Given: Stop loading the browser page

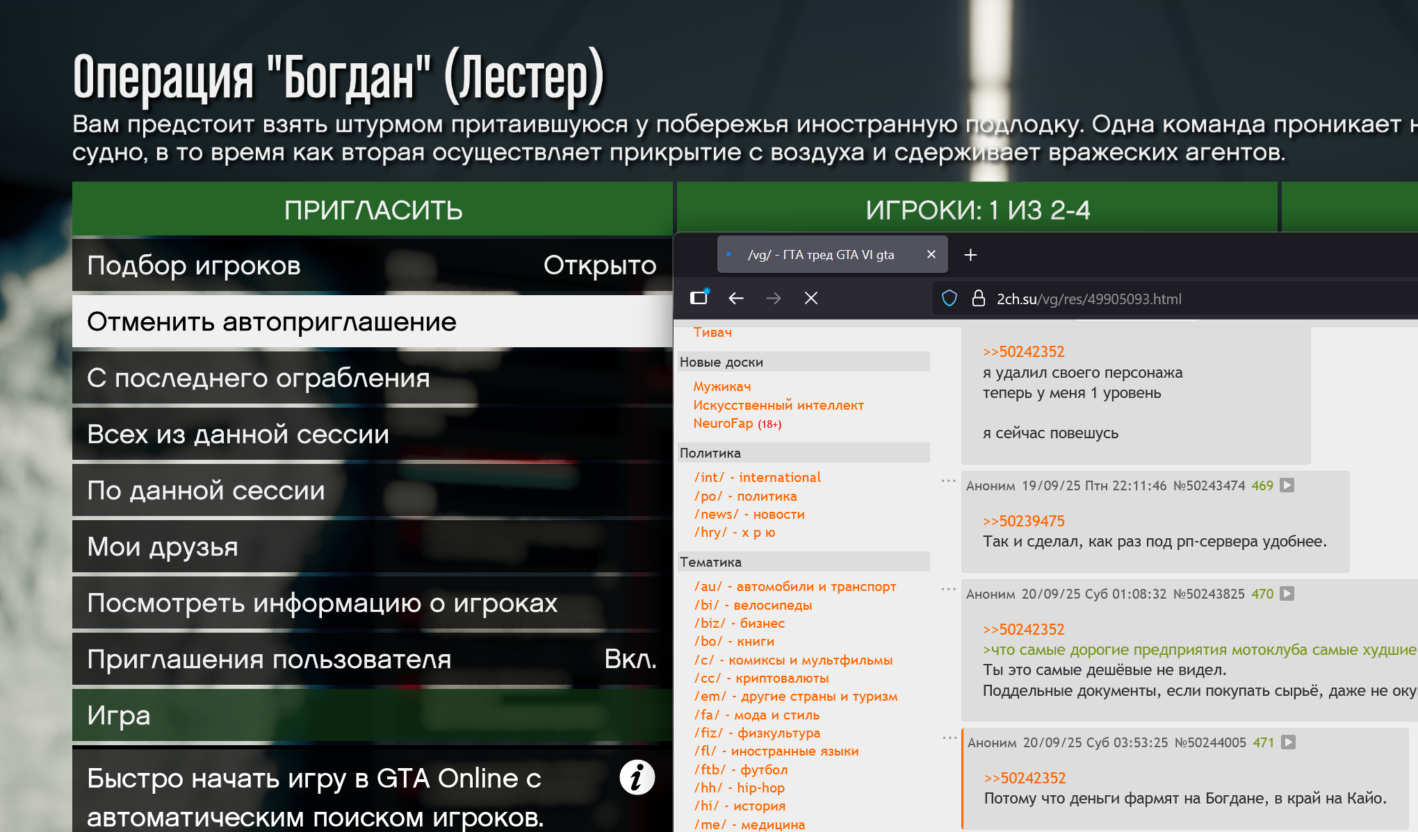Looking at the screenshot, I should tap(810, 299).
